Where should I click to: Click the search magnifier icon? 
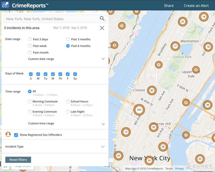pyautogui.click(x=102, y=19)
